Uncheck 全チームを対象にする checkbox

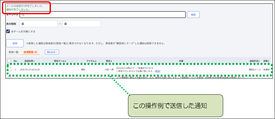point(8,32)
